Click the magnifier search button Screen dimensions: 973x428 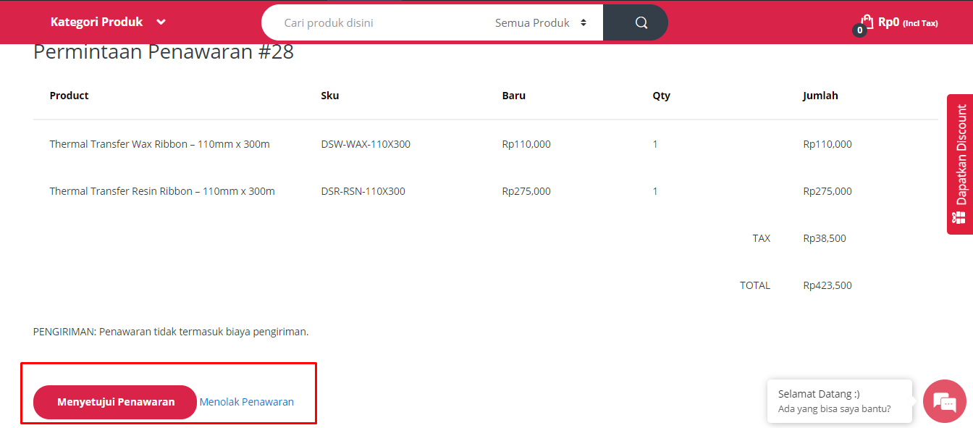[x=641, y=22]
